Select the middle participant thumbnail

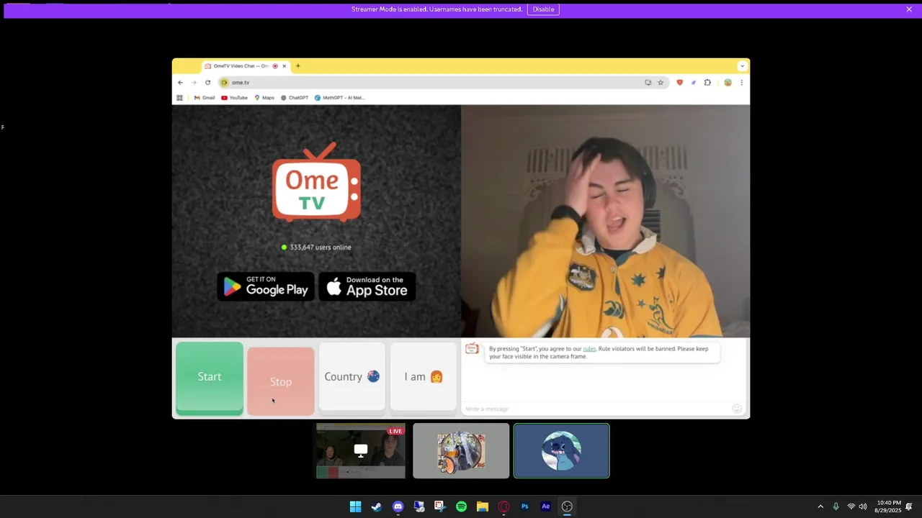(x=461, y=451)
